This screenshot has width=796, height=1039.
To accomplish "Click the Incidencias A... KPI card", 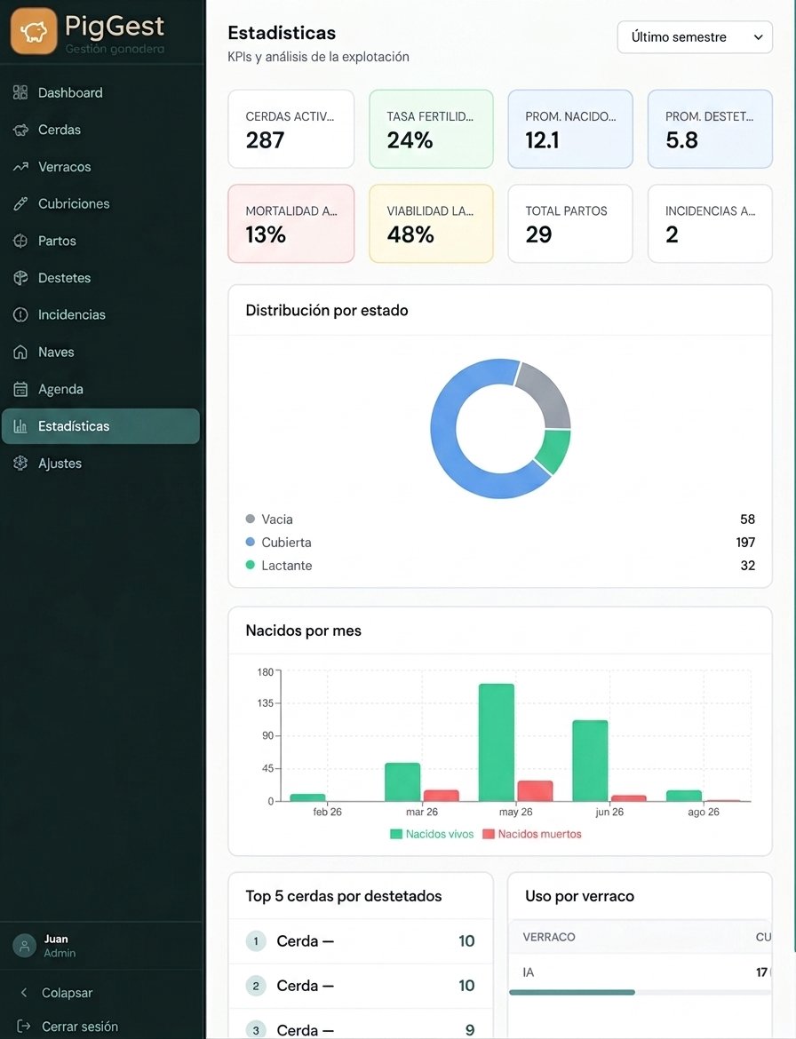I will pos(710,223).
